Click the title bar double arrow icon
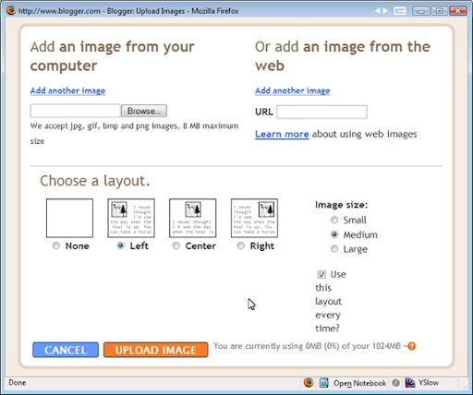This screenshot has width=473, height=395. 382,11
